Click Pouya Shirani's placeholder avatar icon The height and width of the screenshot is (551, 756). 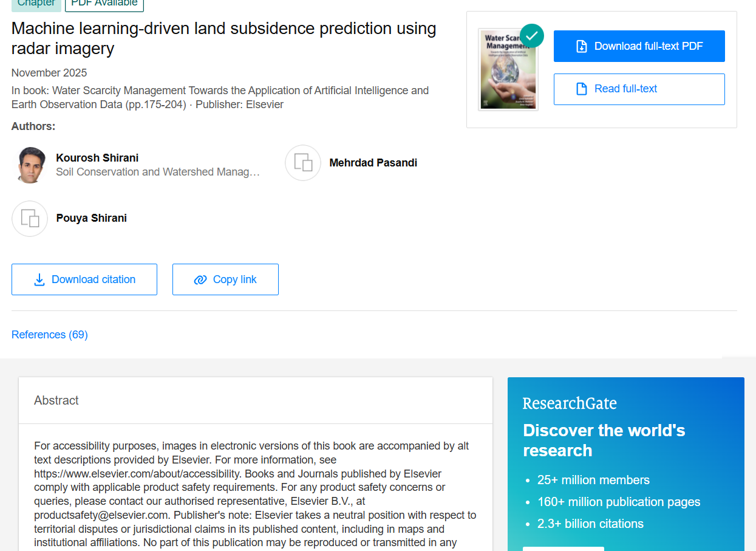click(30, 218)
